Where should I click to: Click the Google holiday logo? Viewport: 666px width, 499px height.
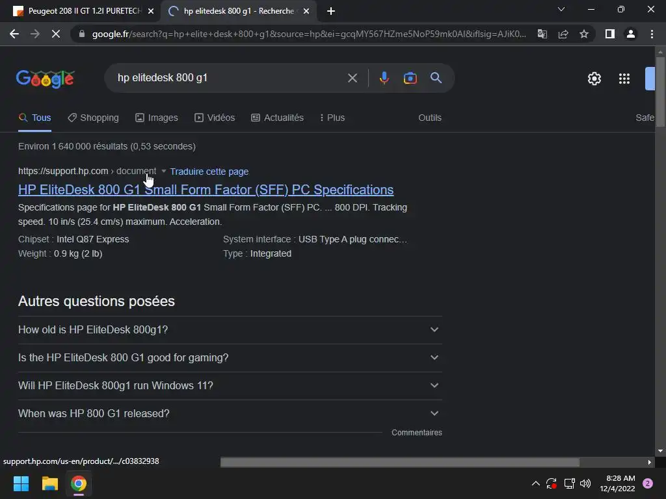46,79
